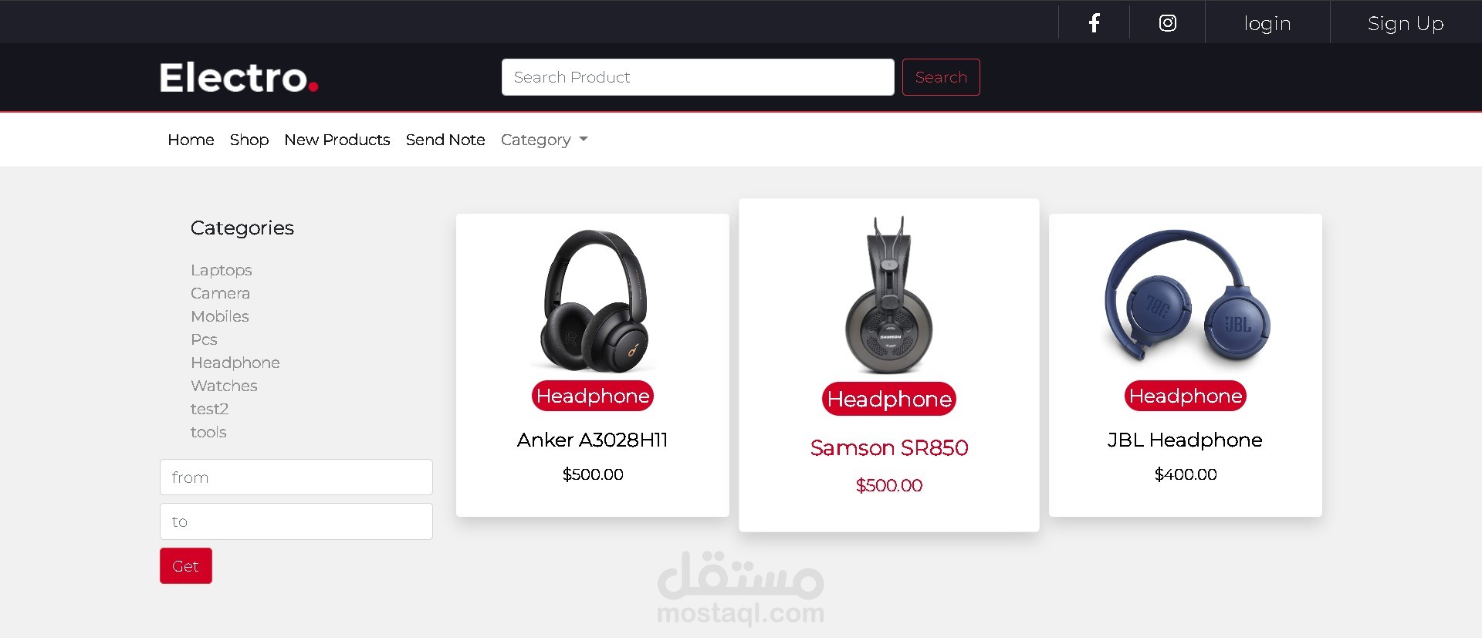Open the Anker A3028H11 headphone image
Viewport: 1482px width, 641px height.
(593, 301)
